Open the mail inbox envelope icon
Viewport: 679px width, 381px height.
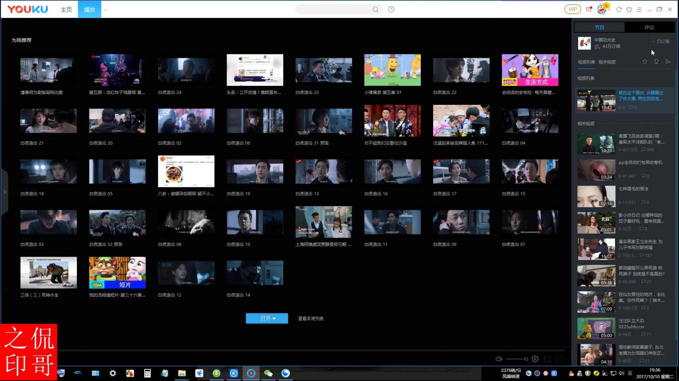(589, 10)
